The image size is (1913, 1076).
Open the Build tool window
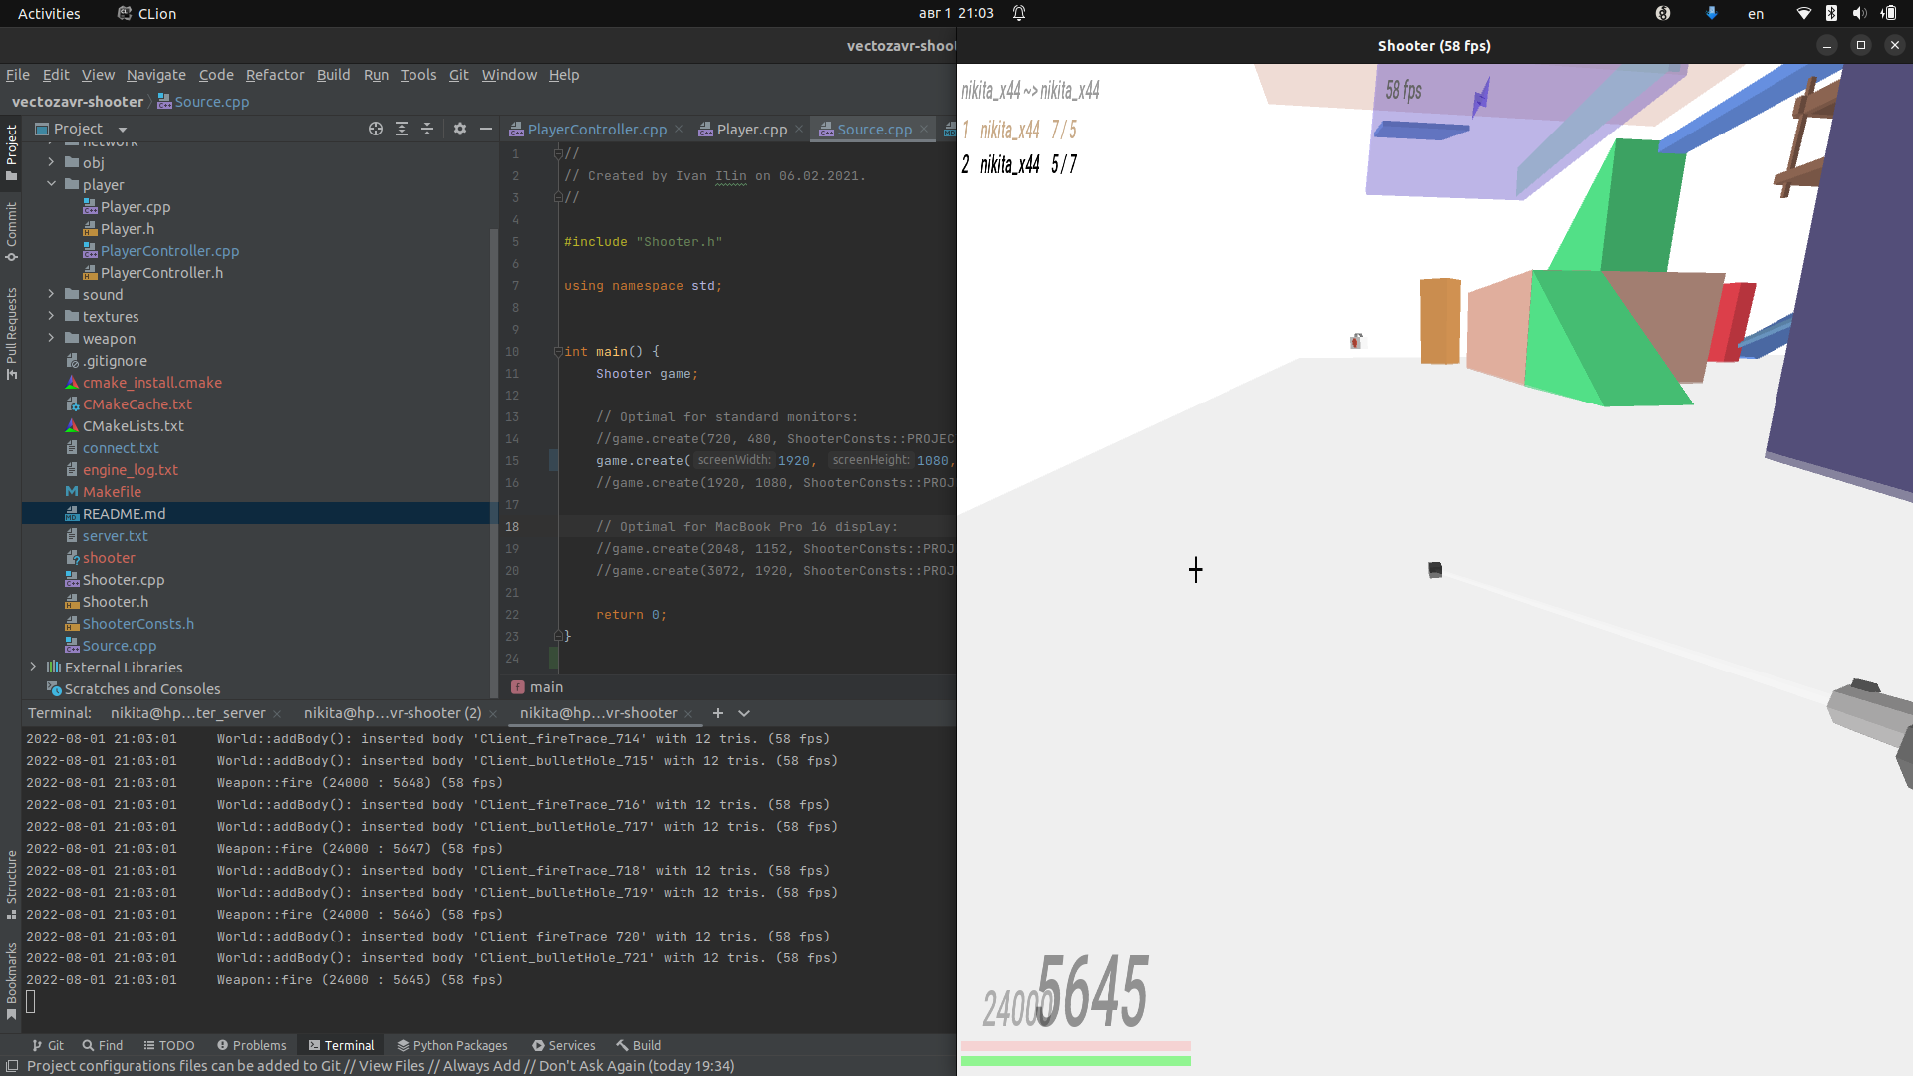tap(638, 1045)
